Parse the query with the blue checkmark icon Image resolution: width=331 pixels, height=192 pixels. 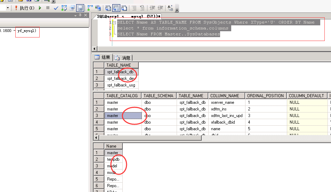pos(56,8)
